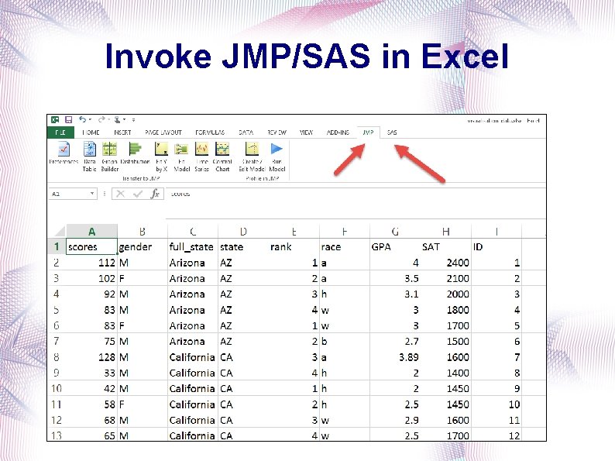
Task: Click the Select All corner triangle
Action: tap(60, 231)
